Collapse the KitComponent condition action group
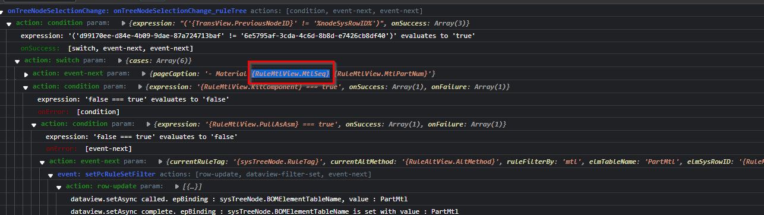Viewport: 764px width, 215px height. pyautogui.click(x=26, y=87)
